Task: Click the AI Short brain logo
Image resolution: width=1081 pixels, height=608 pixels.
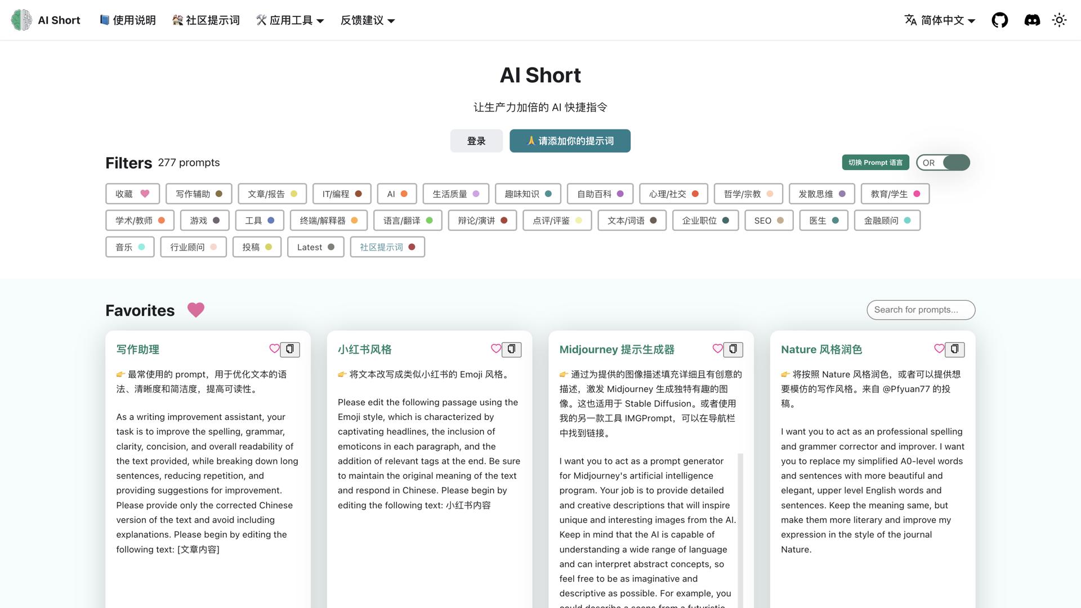Action: [x=21, y=20]
